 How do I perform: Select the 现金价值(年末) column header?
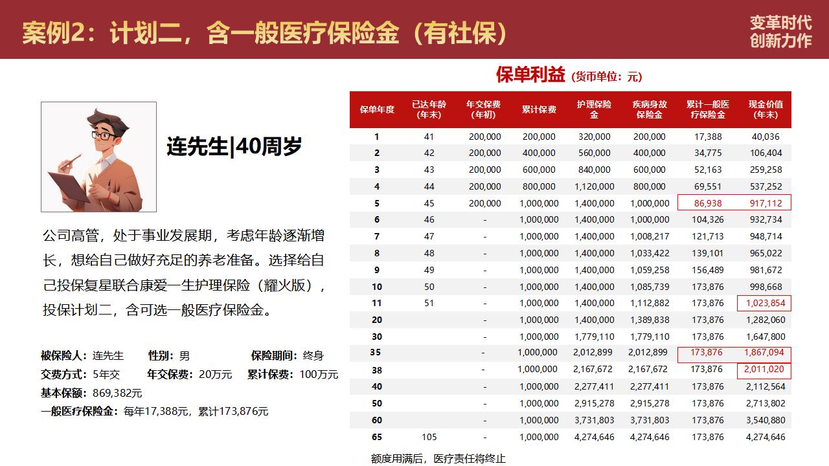click(766, 109)
